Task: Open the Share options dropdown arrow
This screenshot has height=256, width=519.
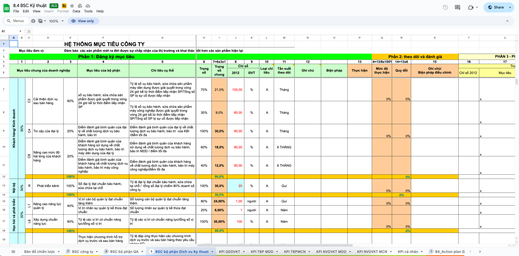Action: [x=510, y=7]
